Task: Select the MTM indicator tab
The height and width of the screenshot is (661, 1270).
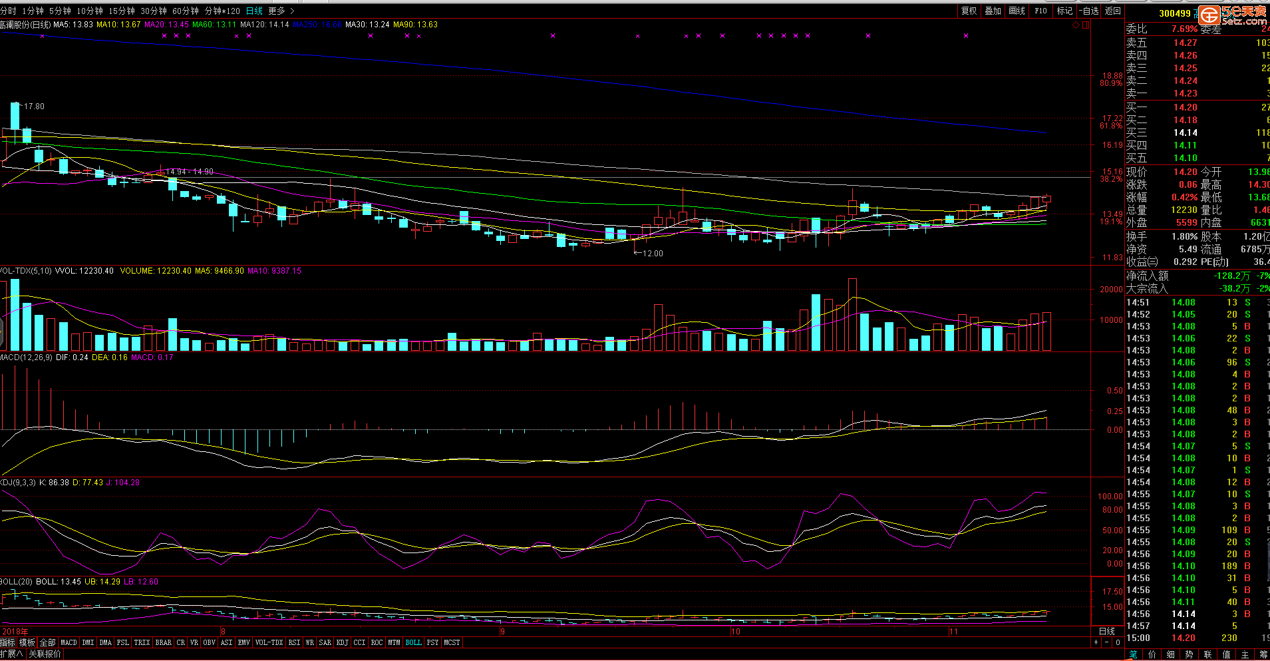Action: coord(394,642)
